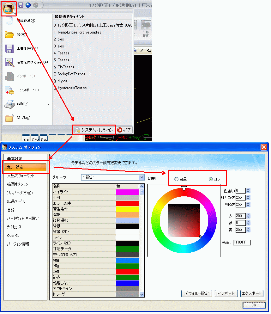Click the システム オプション button
This screenshot has height=314, width=271.
point(95,130)
